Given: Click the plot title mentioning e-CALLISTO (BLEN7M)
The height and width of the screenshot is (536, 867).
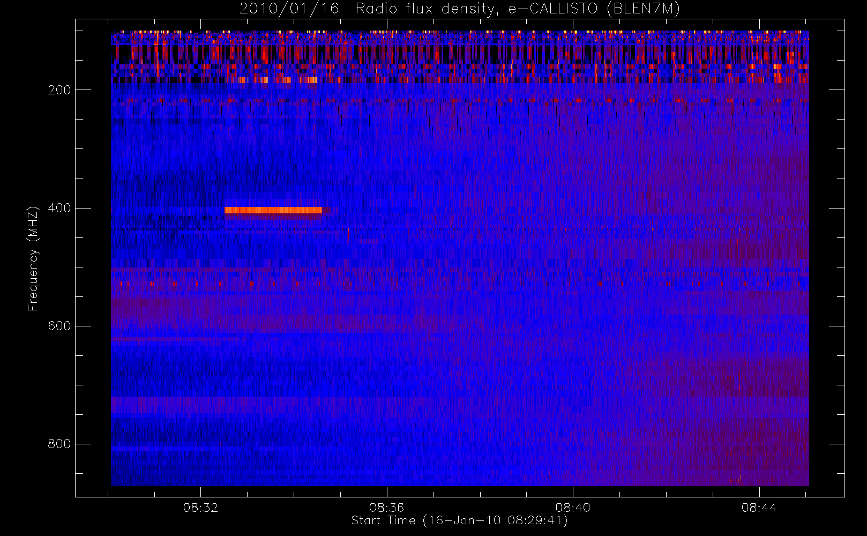Looking at the screenshot, I should (x=460, y=9).
